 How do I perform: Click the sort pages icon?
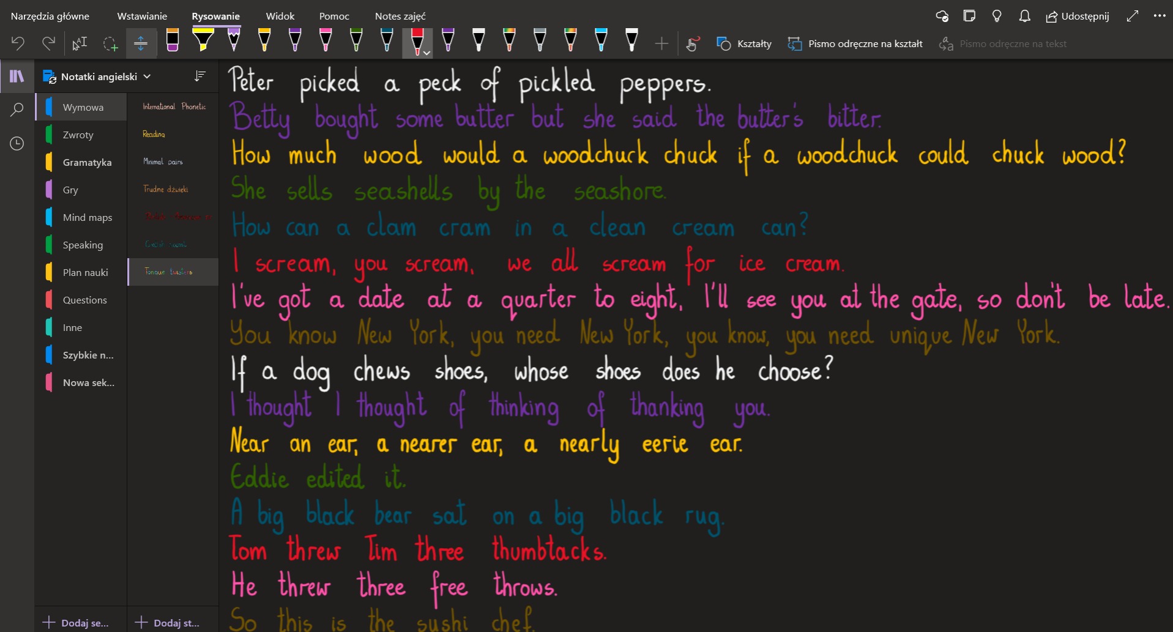(x=199, y=76)
